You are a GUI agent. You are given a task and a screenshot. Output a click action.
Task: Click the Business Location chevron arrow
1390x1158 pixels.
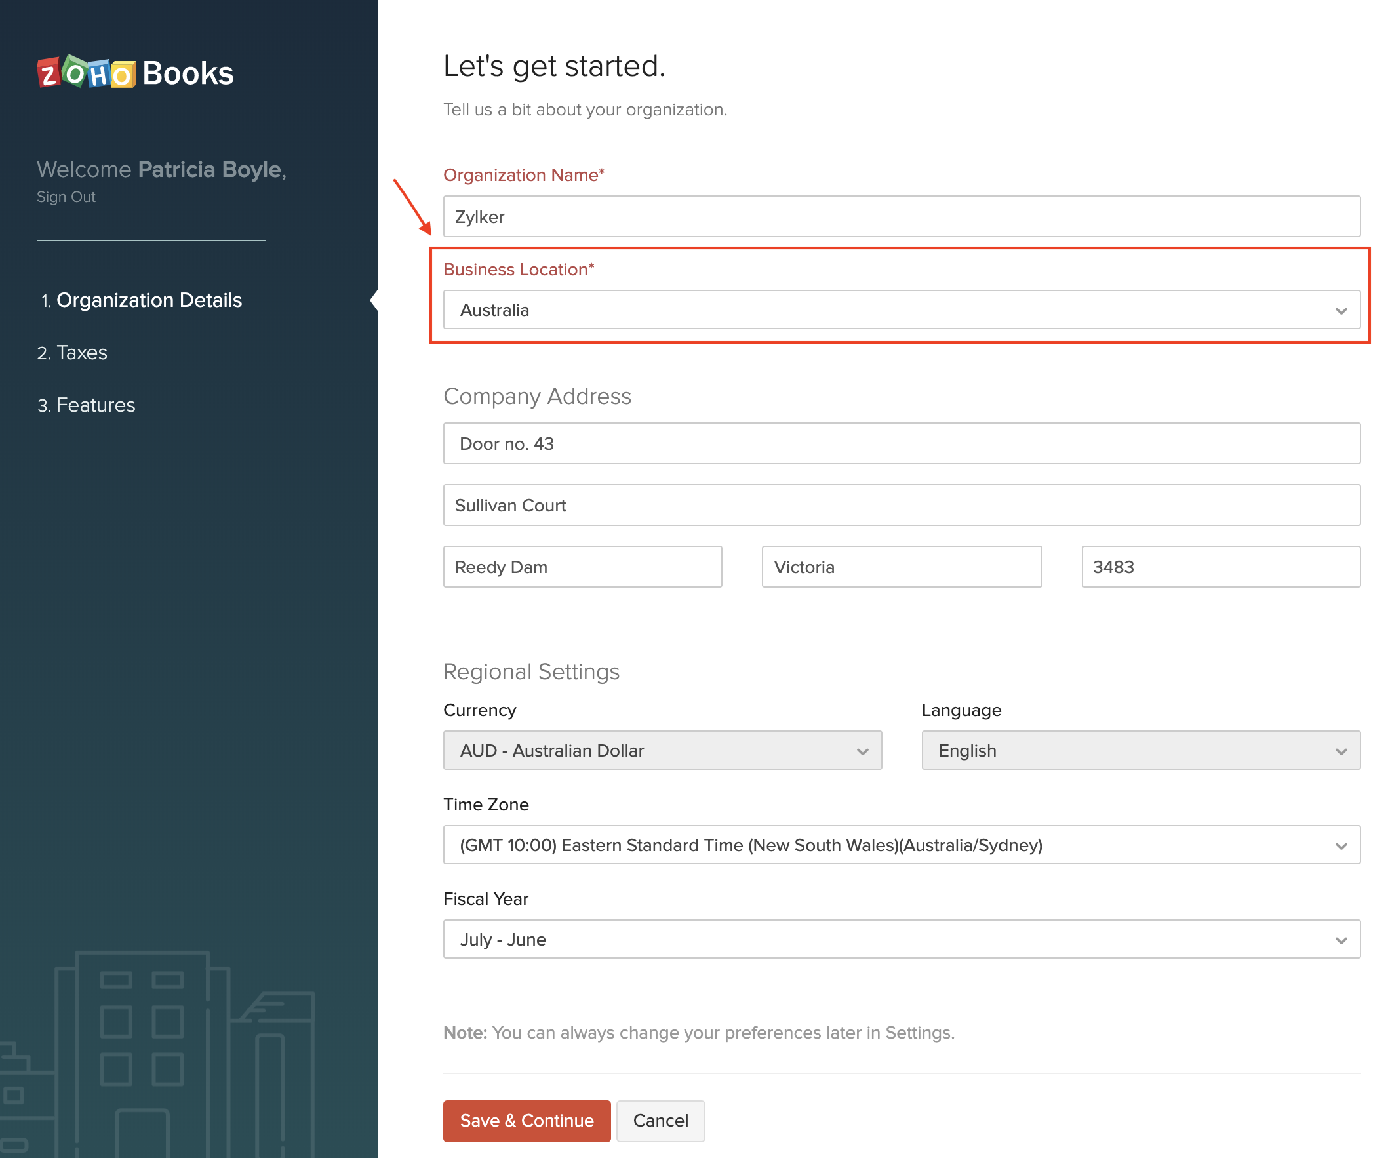click(x=1340, y=311)
